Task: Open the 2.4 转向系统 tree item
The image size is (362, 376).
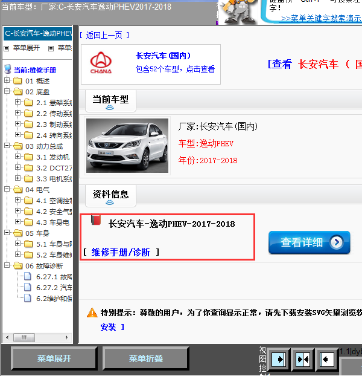Action: (54, 135)
